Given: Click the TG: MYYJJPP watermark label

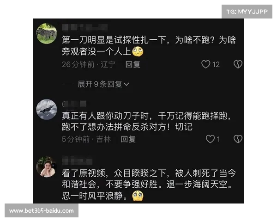Looking at the screenshot, I should point(247,12).
